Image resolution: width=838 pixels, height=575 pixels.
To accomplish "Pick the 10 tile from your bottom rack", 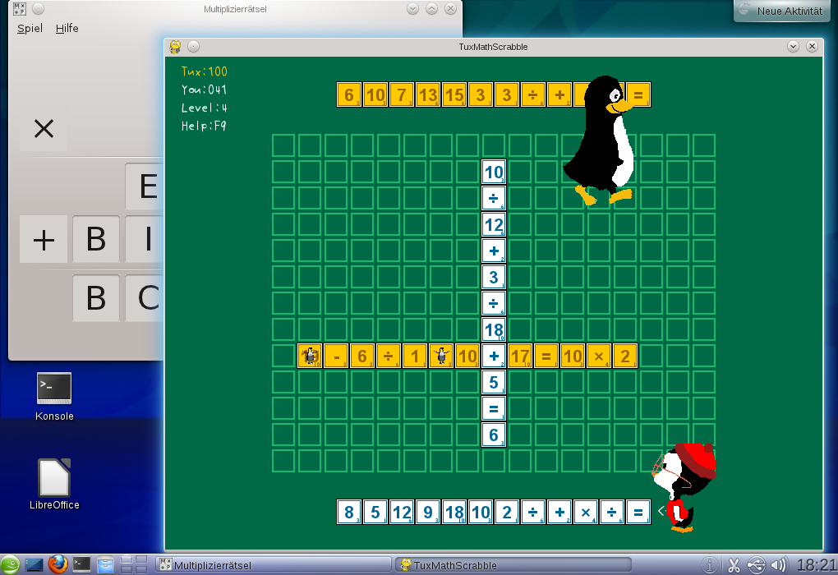I will pos(481,512).
